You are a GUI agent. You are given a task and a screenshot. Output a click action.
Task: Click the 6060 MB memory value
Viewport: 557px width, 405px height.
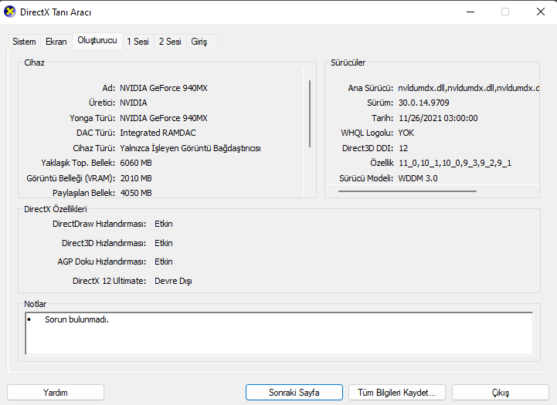click(x=136, y=163)
